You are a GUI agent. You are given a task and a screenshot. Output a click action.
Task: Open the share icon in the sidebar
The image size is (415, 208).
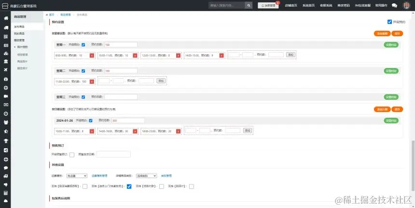pos(6,150)
